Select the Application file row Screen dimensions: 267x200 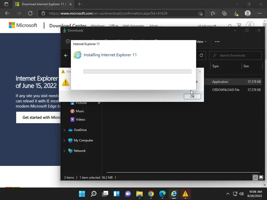233,82
